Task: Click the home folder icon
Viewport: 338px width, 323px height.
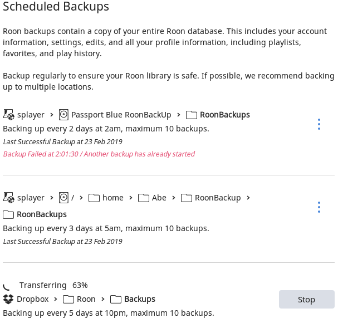Action: 94,198
